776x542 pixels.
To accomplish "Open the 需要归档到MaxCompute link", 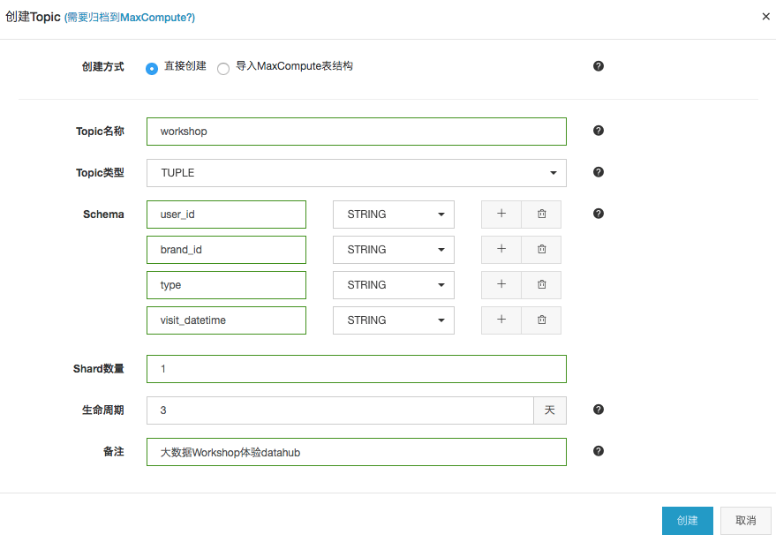I will 130,18.
